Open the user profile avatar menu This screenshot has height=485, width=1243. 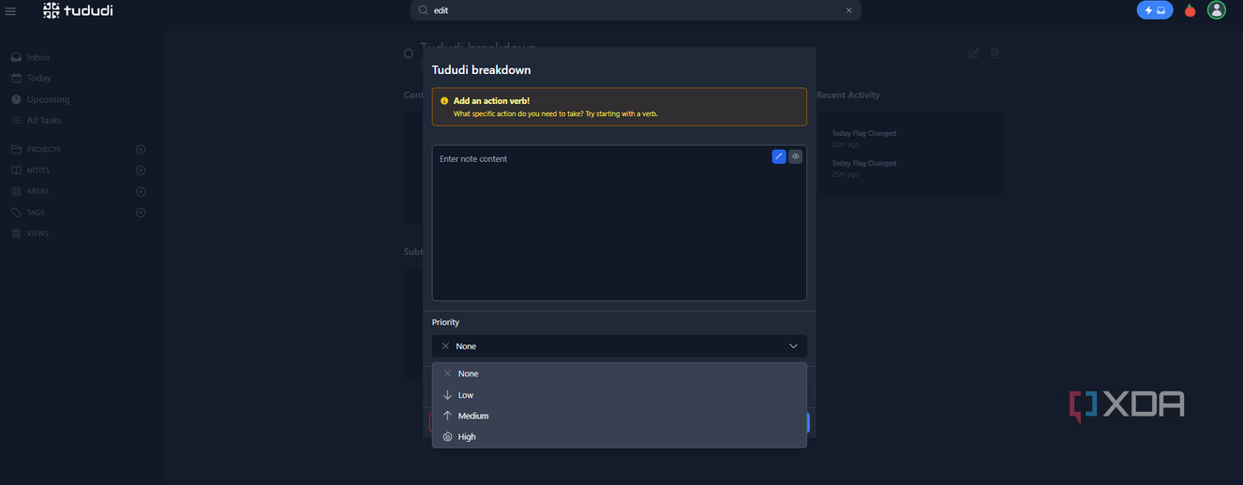(x=1216, y=10)
